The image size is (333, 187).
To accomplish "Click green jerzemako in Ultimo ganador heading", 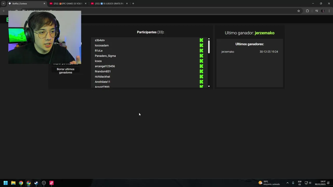I will (265, 33).
